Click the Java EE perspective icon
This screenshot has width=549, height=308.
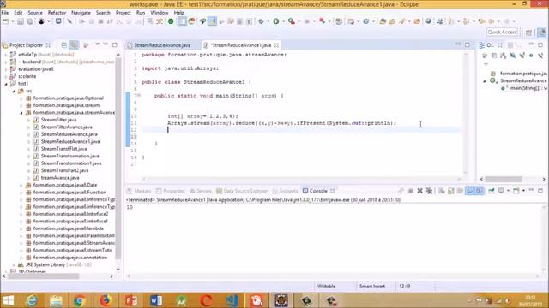541,33
